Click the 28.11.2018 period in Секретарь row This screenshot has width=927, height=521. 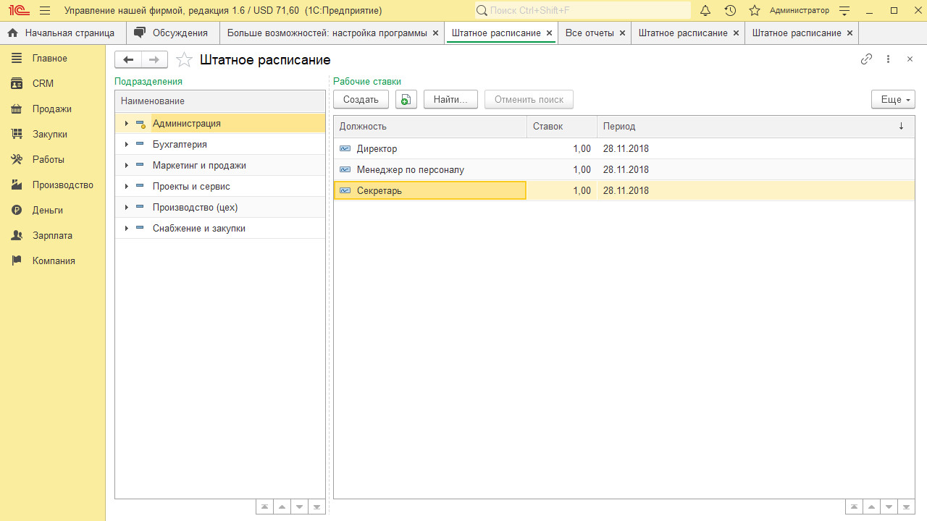coord(626,191)
